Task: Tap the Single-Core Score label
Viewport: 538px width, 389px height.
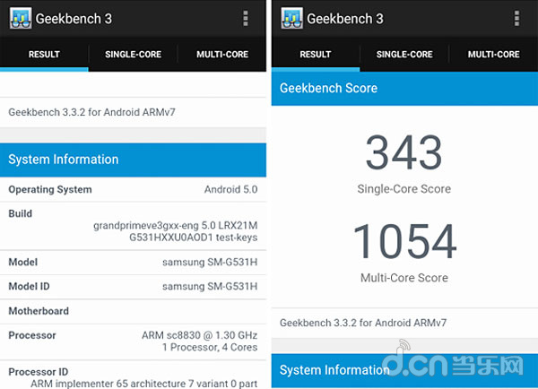Action: (404, 189)
